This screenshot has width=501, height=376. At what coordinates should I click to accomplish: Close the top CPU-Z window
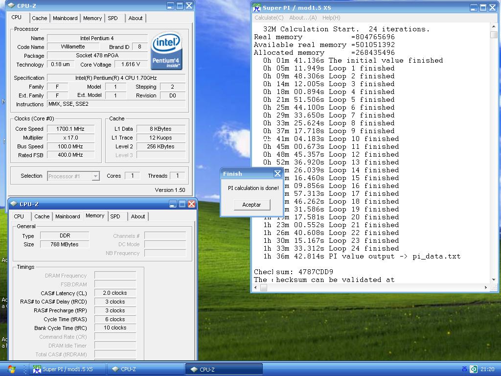pyautogui.click(x=189, y=6)
